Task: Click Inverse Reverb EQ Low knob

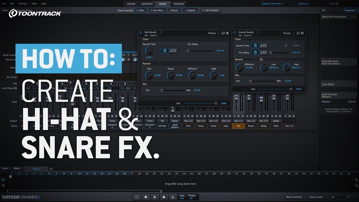Action: pos(264,68)
